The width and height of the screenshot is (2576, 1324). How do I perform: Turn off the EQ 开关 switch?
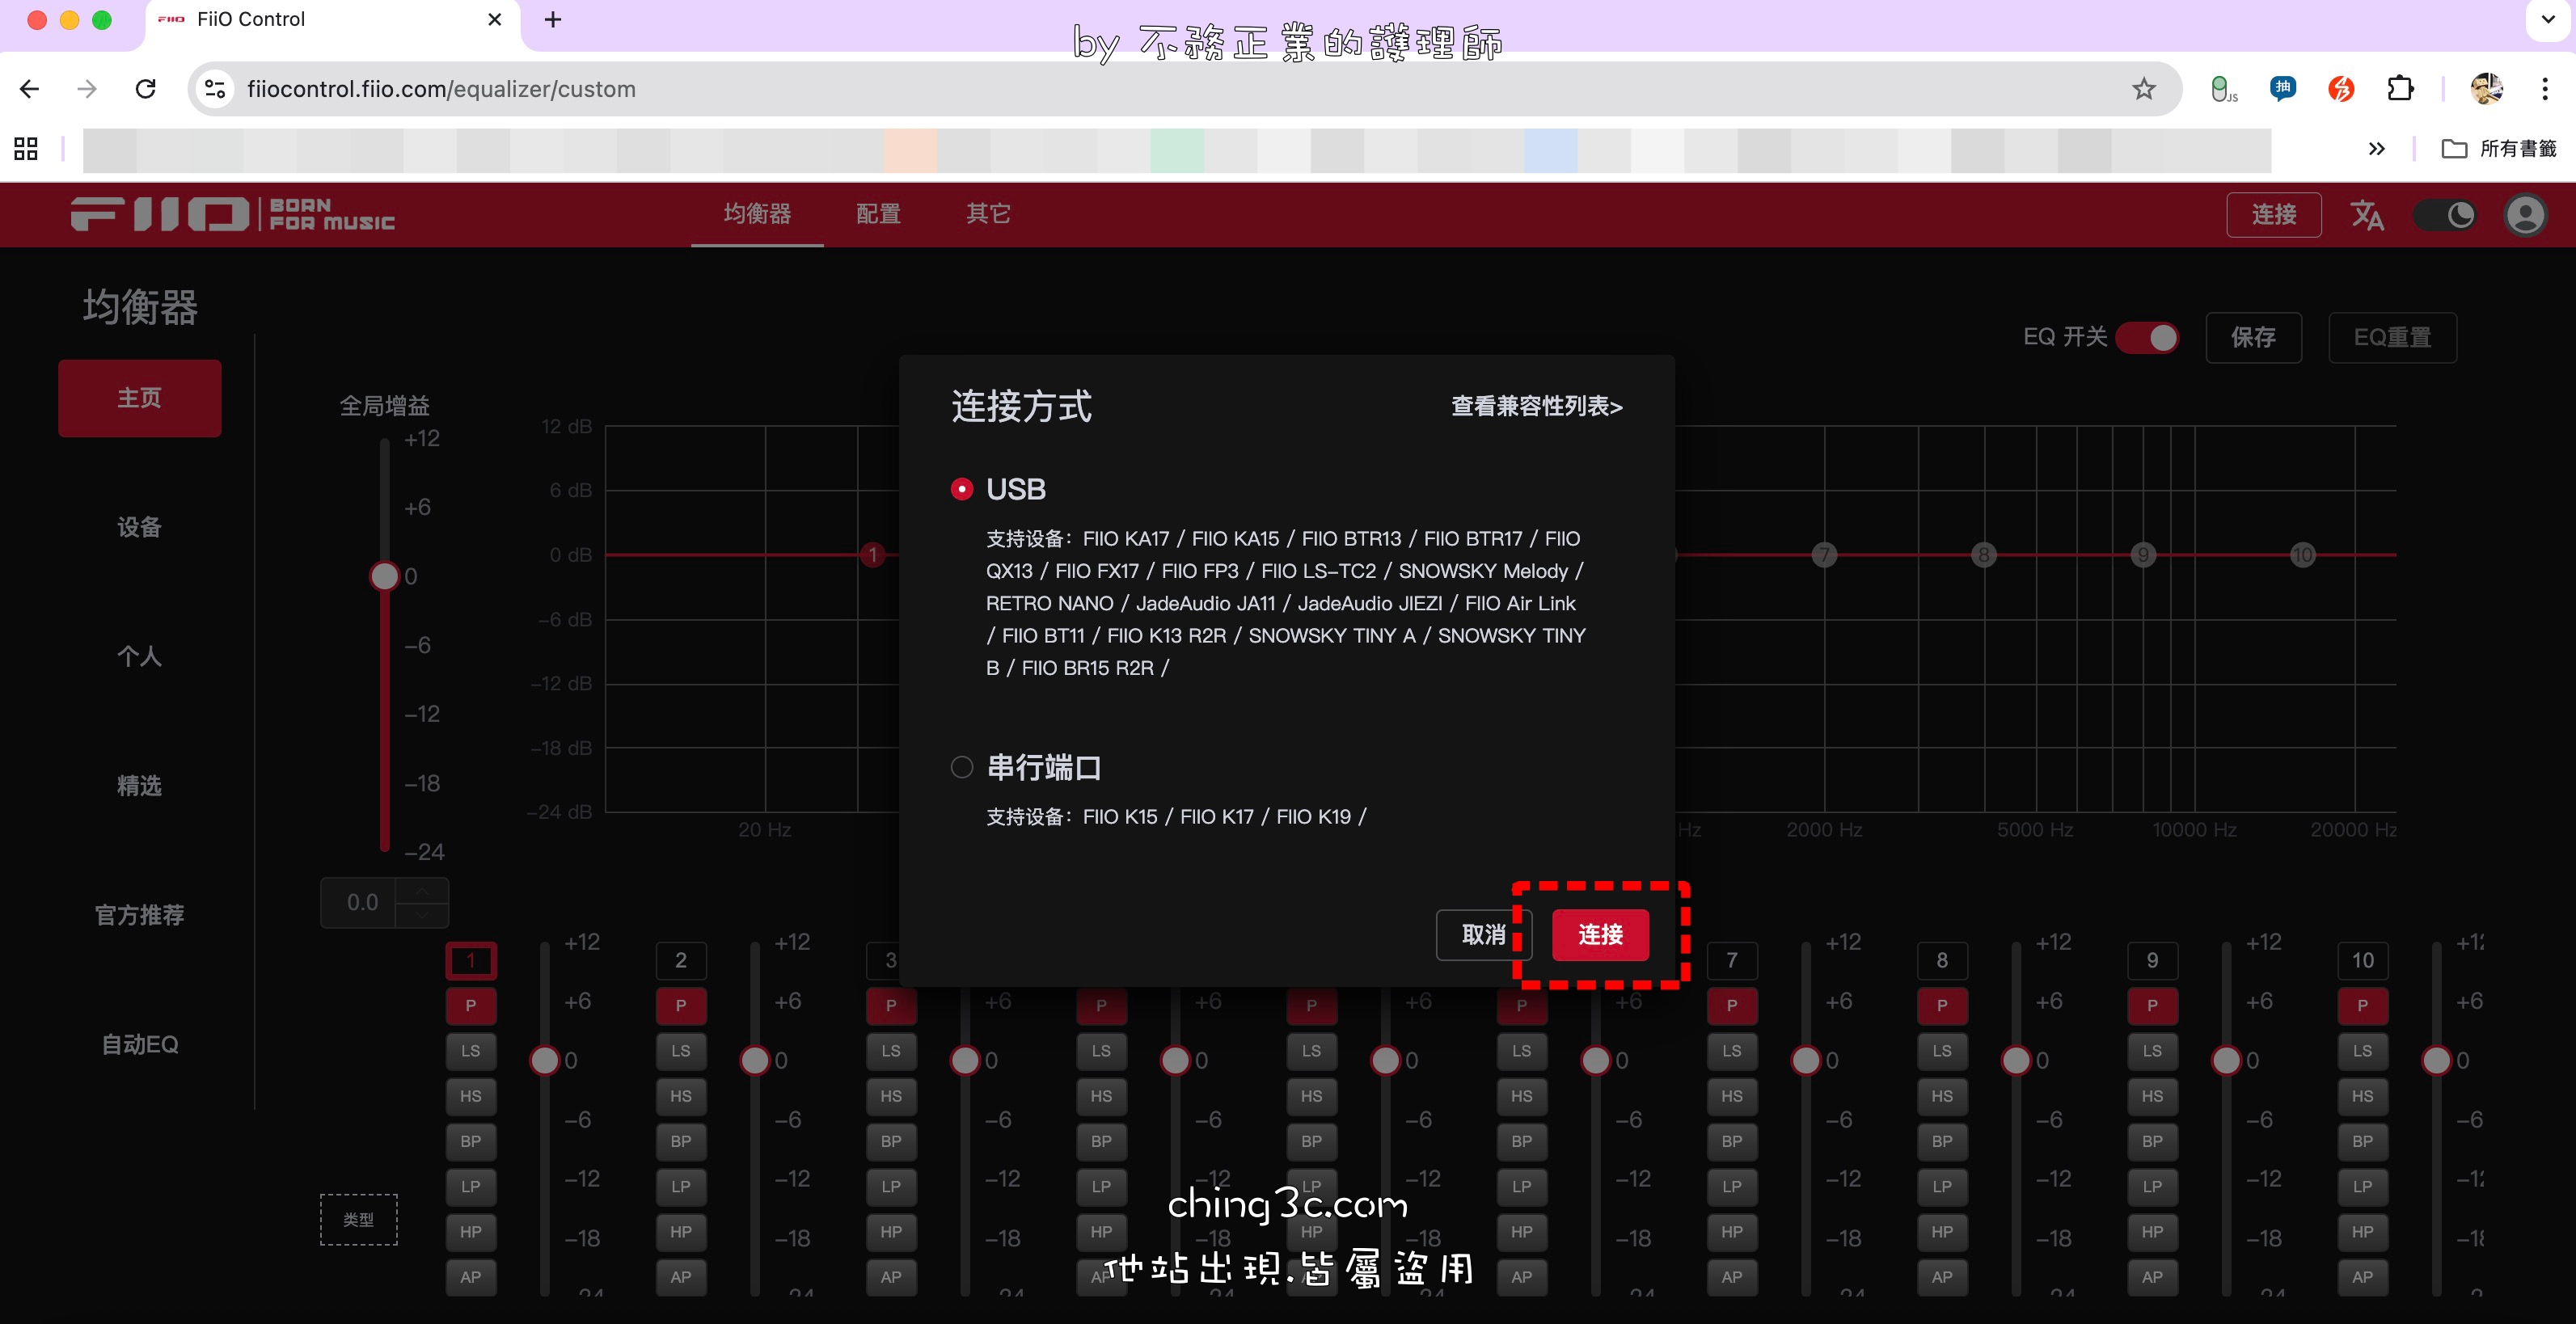pos(2148,337)
